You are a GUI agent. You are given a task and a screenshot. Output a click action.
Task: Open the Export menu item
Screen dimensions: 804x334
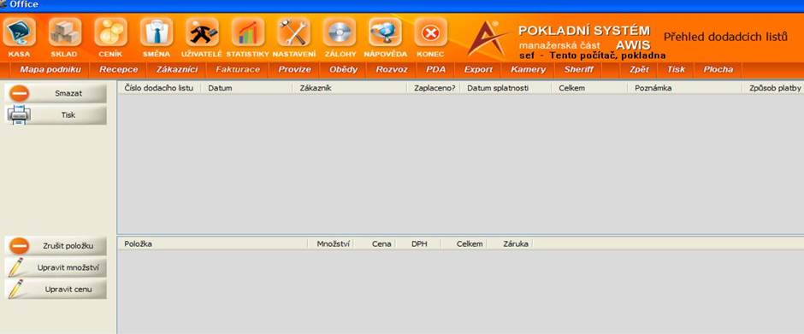pyautogui.click(x=478, y=70)
